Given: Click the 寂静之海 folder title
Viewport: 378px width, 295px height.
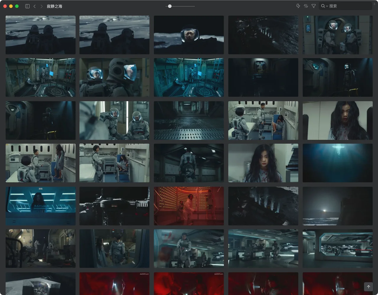Looking at the screenshot, I should 54,6.
